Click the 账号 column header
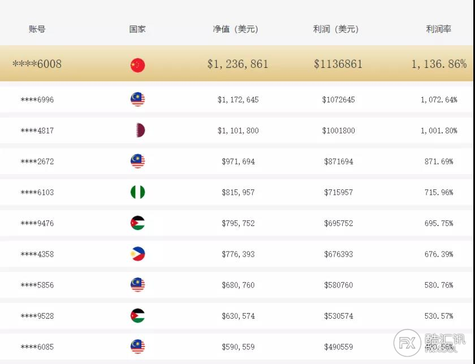 coord(37,29)
